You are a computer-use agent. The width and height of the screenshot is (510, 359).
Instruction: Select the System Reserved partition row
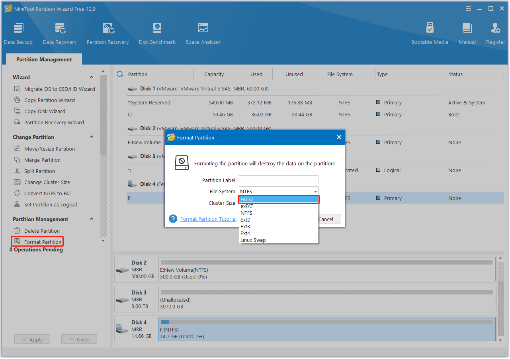click(315, 102)
